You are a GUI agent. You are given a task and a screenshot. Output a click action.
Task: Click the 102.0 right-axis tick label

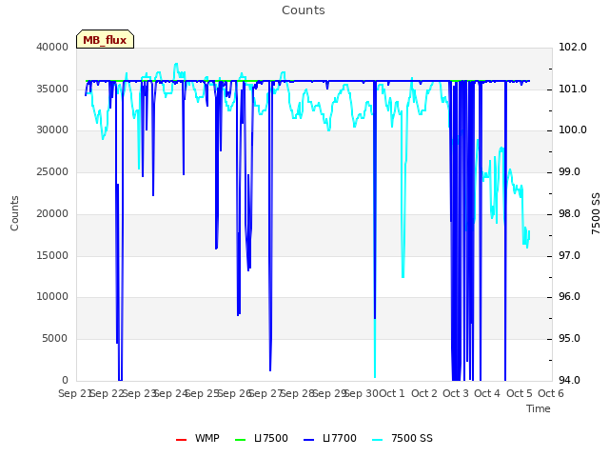[x=573, y=47]
